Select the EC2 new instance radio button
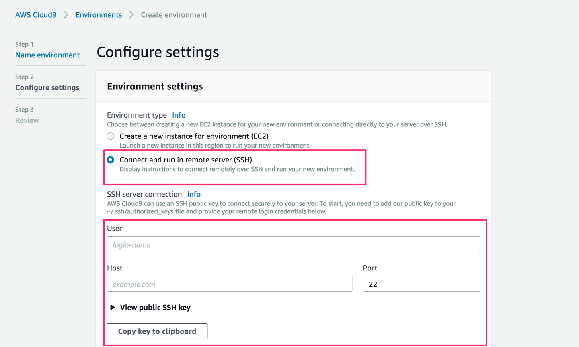 click(x=111, y=136)
